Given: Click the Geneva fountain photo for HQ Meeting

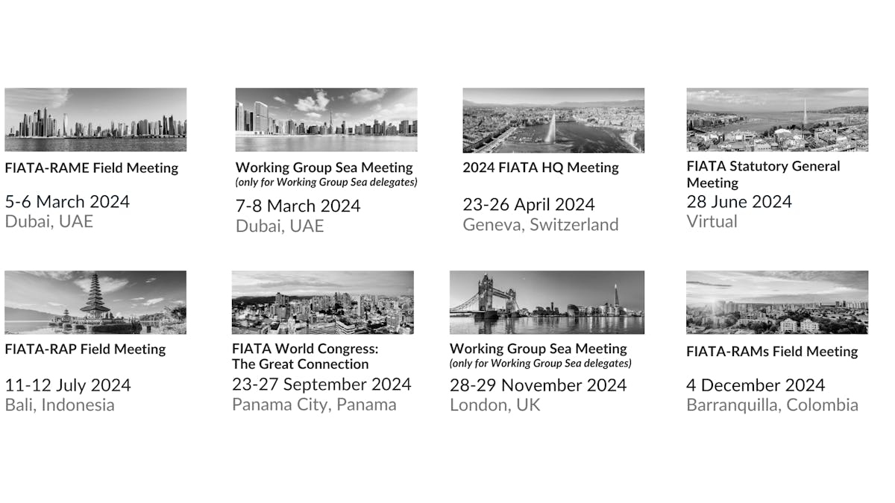Looking at the screenshot, I should tap(553, 120).
